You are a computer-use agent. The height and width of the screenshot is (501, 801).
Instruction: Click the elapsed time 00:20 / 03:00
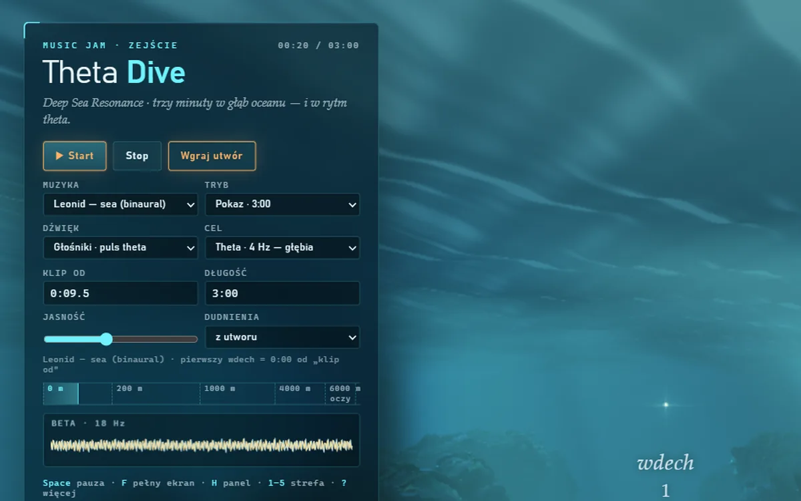click(x=318, y=45)
